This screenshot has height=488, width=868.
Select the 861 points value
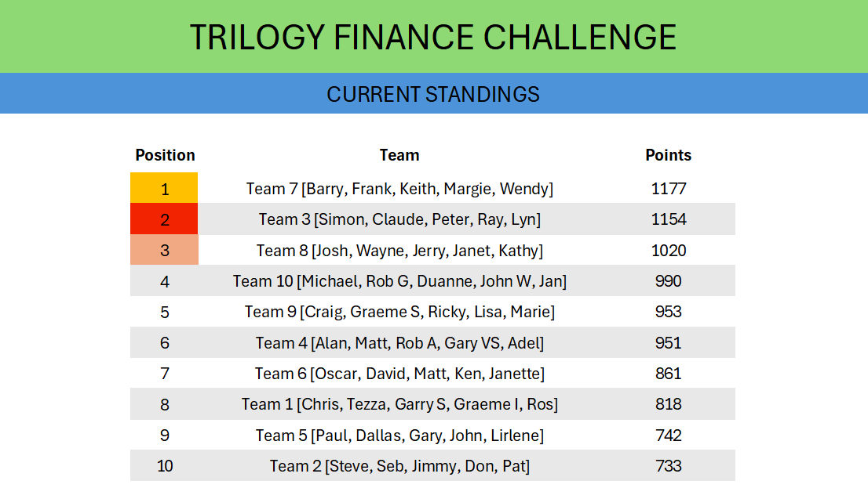coord(668,374)
